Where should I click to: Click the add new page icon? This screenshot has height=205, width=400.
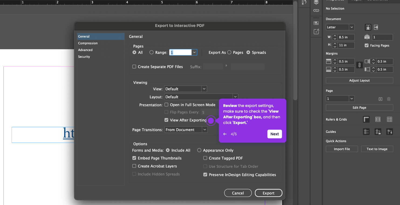pos(381,99)
